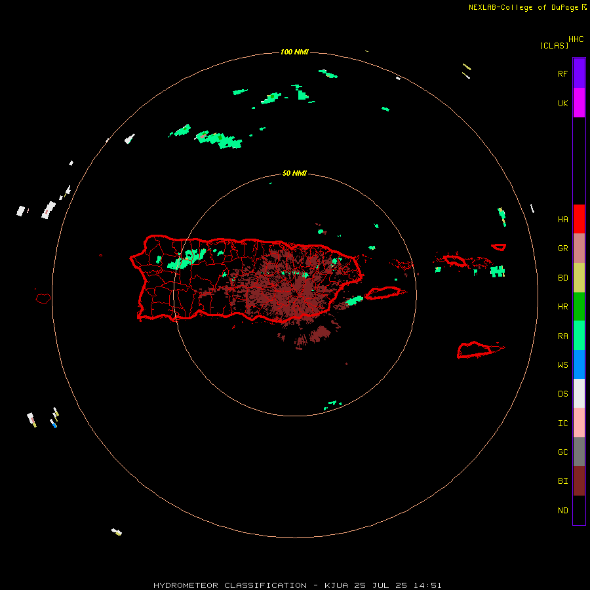Screen dimensions: 590x590
Task: Click the 100 NMI range ring label
Action: [294, 52]
